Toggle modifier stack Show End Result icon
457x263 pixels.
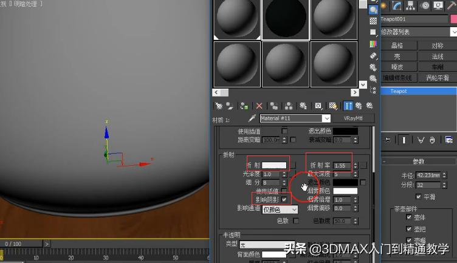(x=404, y=140)
